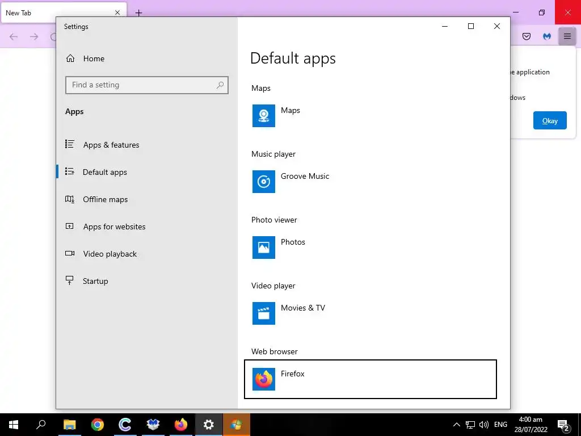The height and width of the screenshot is (436, 581).
Task: Open the box-shaped app on taskbar
Action: (153, 425)
